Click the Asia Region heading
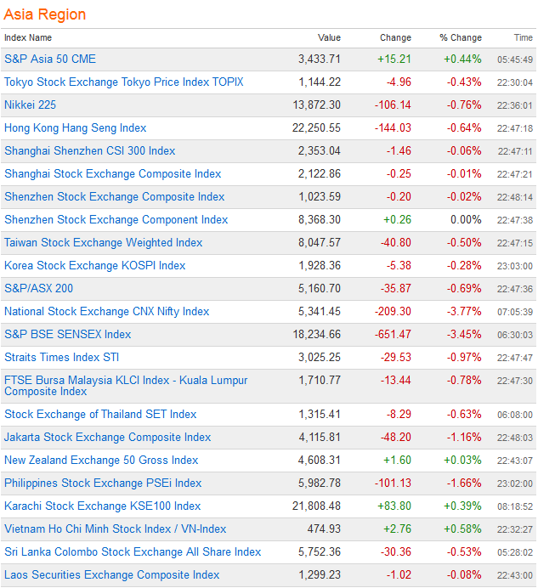 45,14
